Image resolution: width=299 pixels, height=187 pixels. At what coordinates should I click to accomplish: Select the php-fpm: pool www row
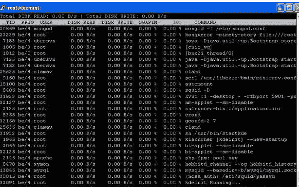point(148,158)
